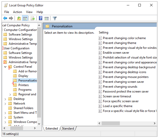Select the Personalization tree item
Image resolution: width=159 pixels, height=138 pixels.
(x=28, y=80)
